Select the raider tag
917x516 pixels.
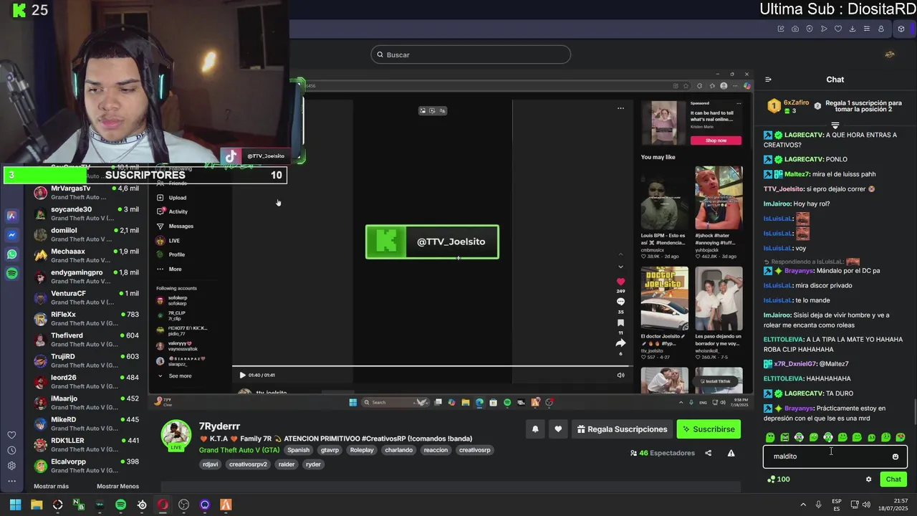click(287, 464)
